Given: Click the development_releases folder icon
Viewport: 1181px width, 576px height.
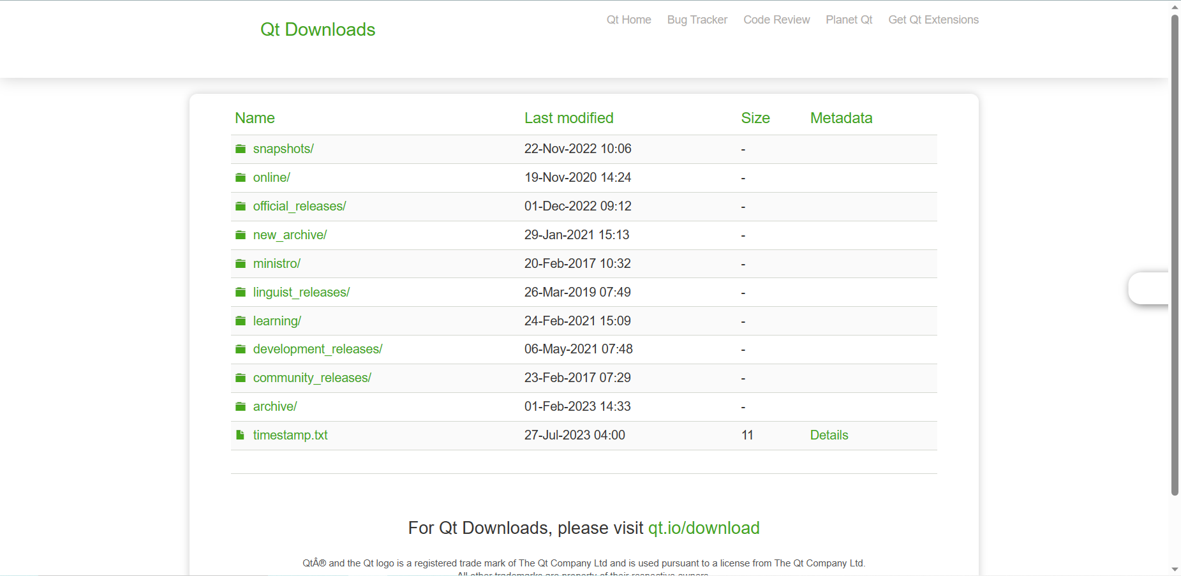Looking at the screenshot, I should pyautogui.click(x=241, y=349).
